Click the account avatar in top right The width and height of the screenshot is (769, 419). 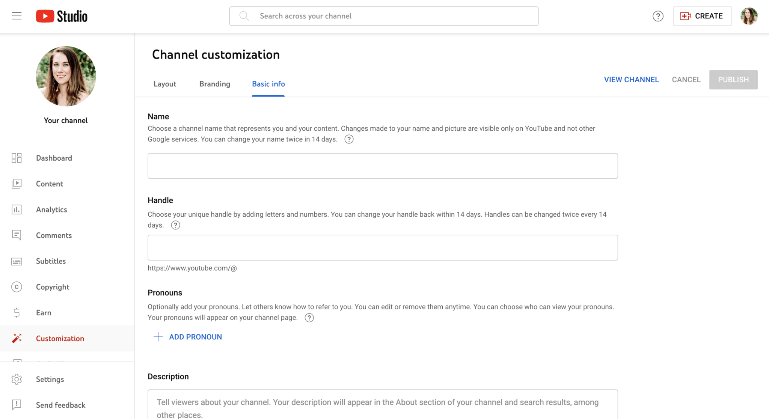pyautogui.click(x=749, y=16)
